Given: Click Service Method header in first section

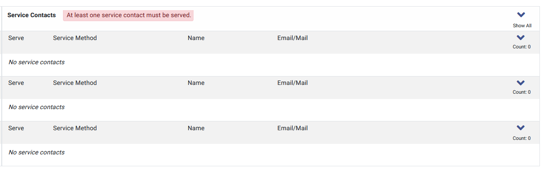Looking at the screenshot, I should pyautogui.click(x=75, y=38).
